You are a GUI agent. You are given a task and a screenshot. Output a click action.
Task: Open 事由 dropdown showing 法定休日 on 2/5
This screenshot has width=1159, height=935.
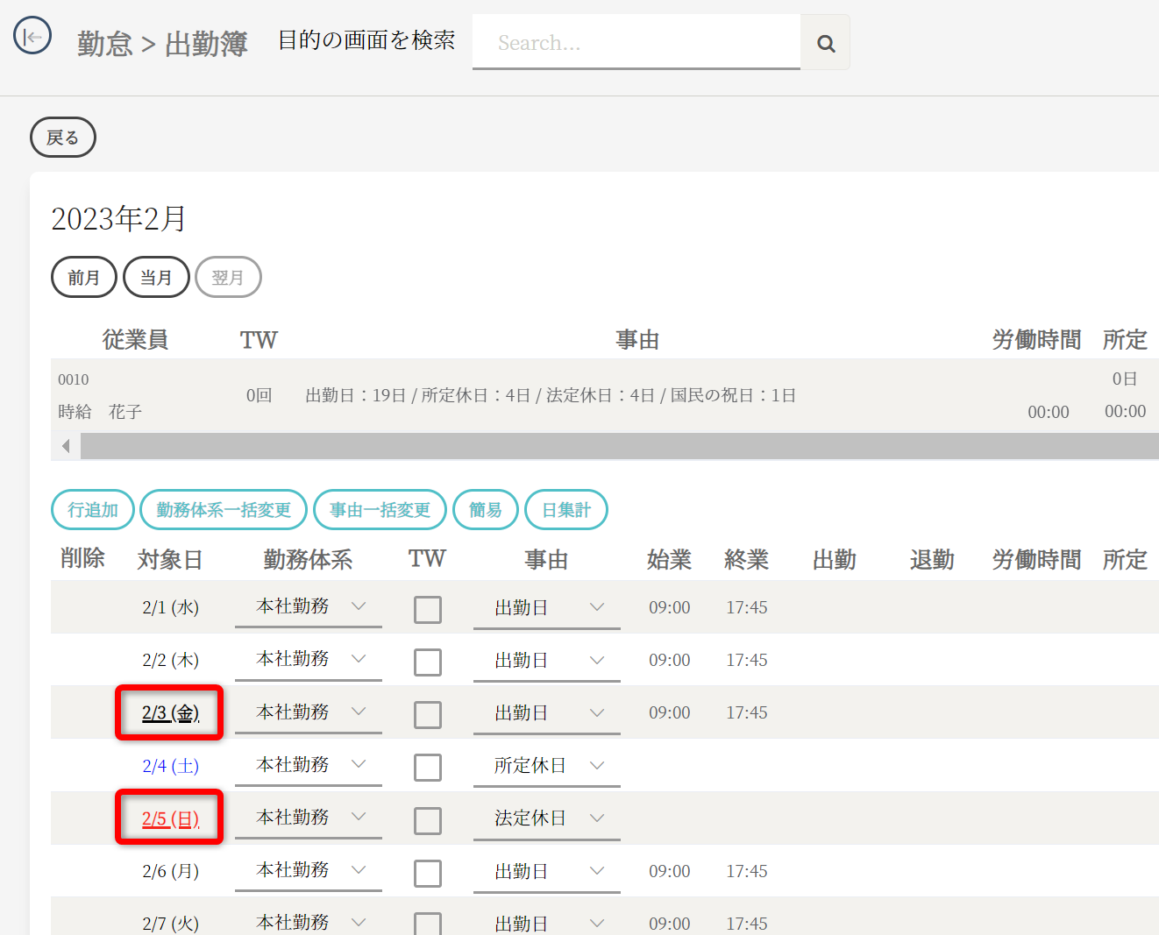coord(547,818)
